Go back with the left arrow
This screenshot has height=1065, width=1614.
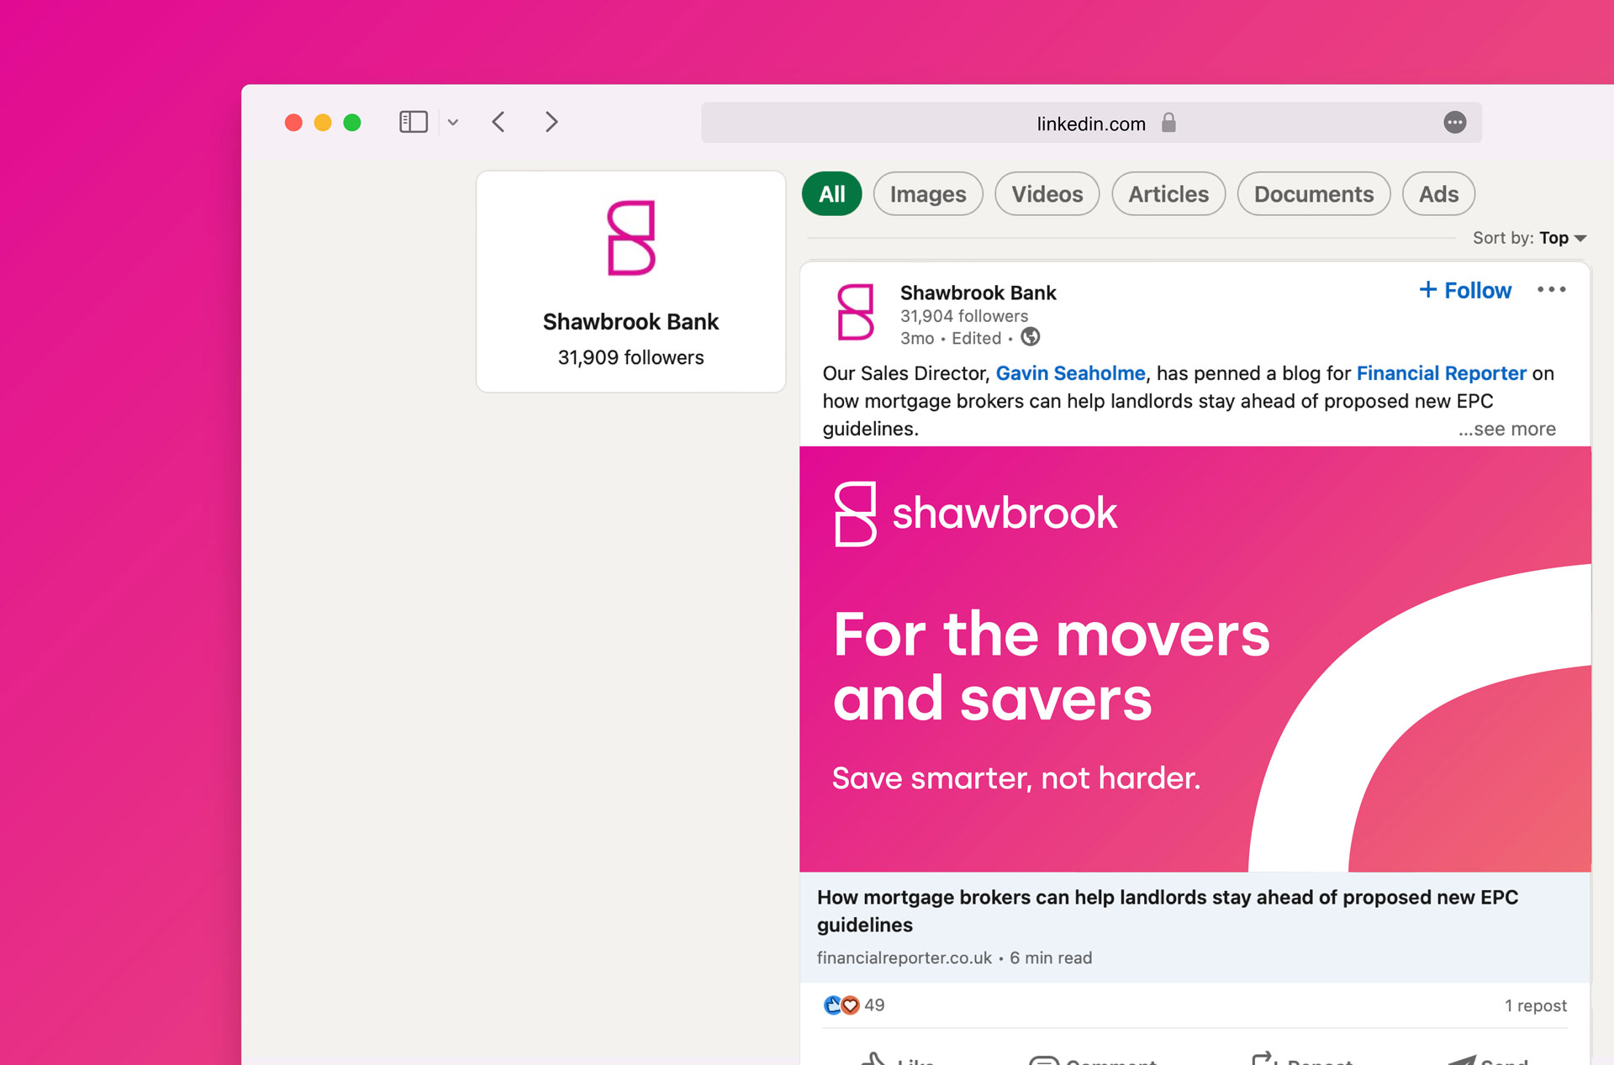[498, 123]
